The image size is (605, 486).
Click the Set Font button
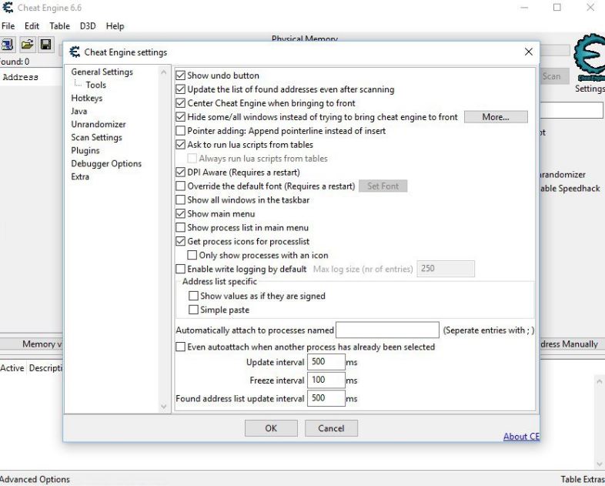383,186
